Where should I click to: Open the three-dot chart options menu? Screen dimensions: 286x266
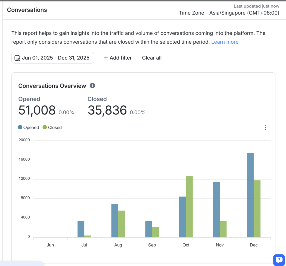click(265, 127)
